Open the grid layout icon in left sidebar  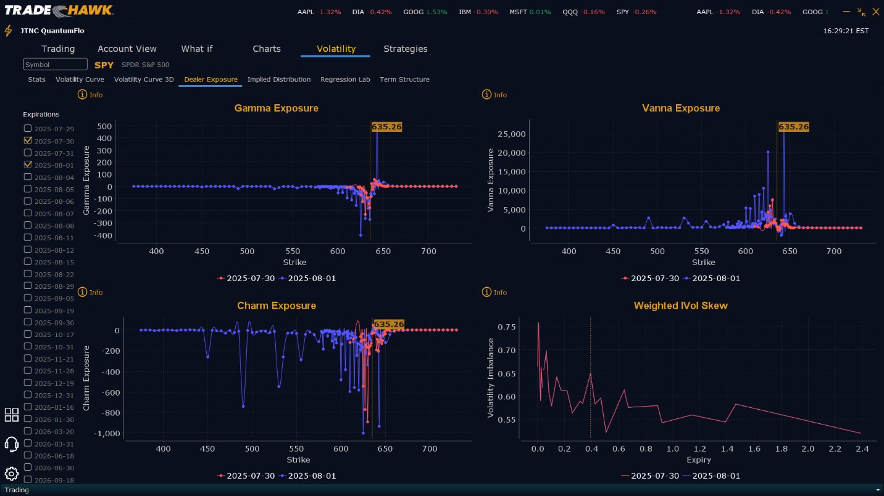[12, 415]
